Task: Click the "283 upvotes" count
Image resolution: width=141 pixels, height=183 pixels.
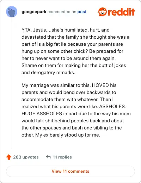Action: pyautogui.click(x=26, y=157)
